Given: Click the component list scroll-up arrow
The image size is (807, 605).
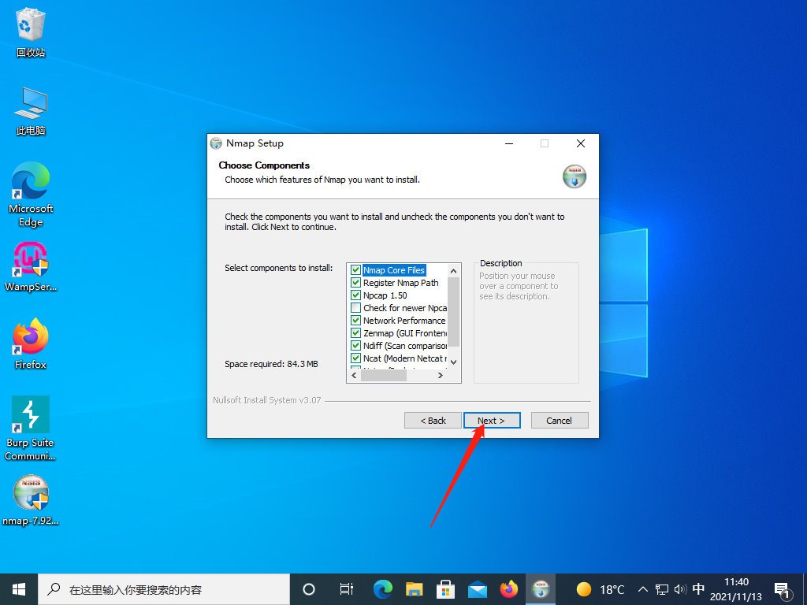Looking at the screenshot, I should (x=453, y=271).
